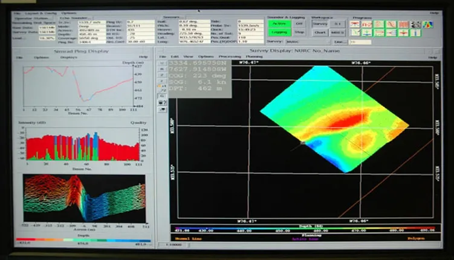Launch the red vertical bars program icon
Screen dimensions: 454x260
403,24
